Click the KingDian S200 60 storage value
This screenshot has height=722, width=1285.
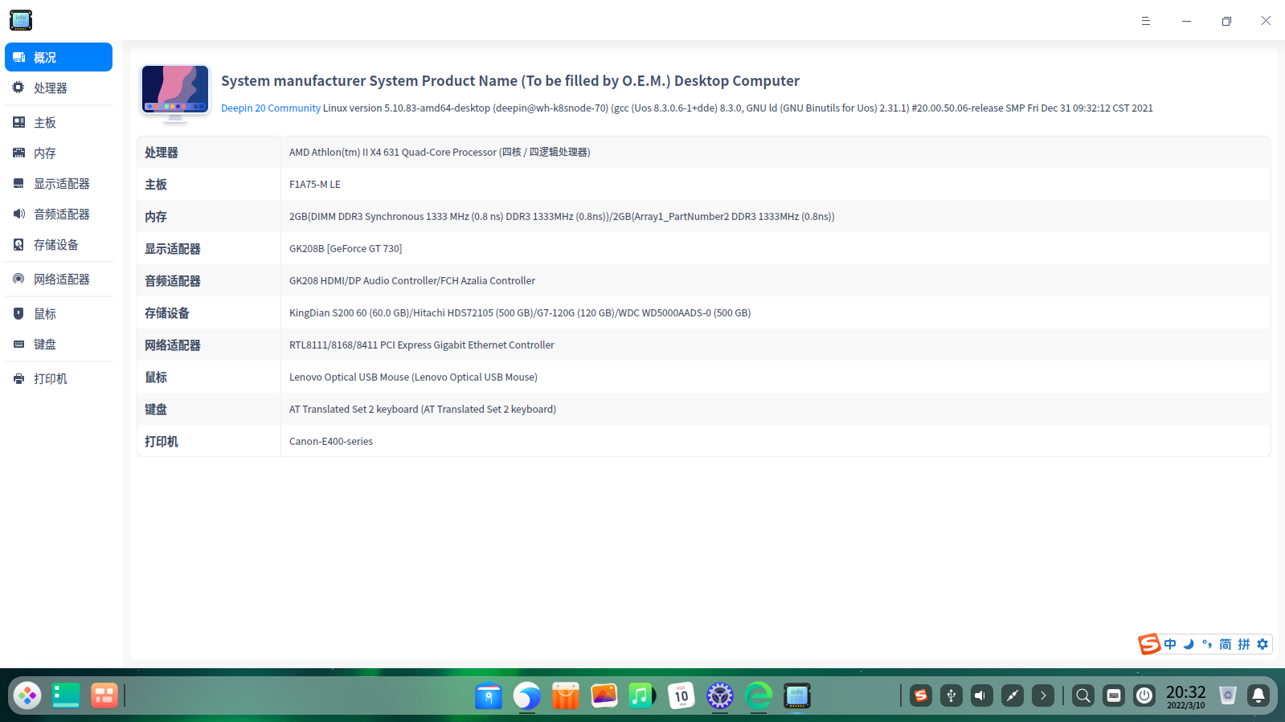click(520, 312)
